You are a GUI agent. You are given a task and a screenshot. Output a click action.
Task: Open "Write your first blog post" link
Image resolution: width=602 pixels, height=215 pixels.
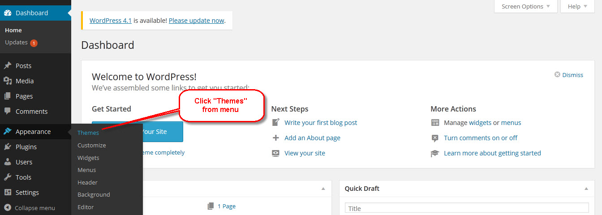click(x=321, y=123)
